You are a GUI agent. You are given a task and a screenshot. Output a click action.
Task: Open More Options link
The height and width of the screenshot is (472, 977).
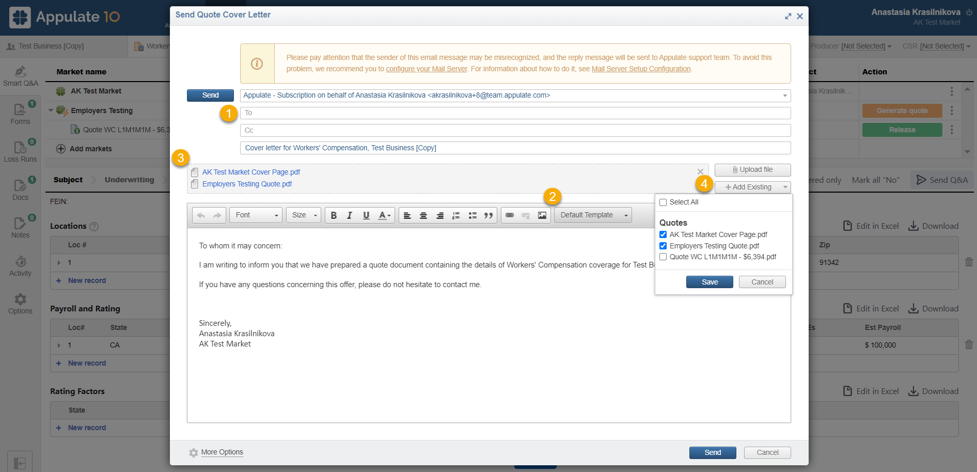(222, 452)
